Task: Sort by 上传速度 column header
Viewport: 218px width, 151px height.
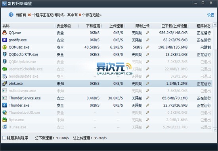Action: click(x=117, y=26)
